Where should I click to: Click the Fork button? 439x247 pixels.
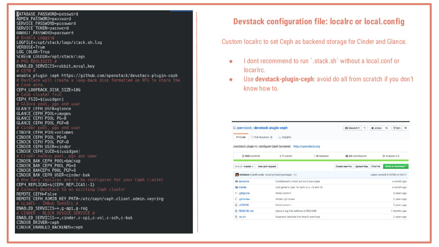click(x=397, y=128)
